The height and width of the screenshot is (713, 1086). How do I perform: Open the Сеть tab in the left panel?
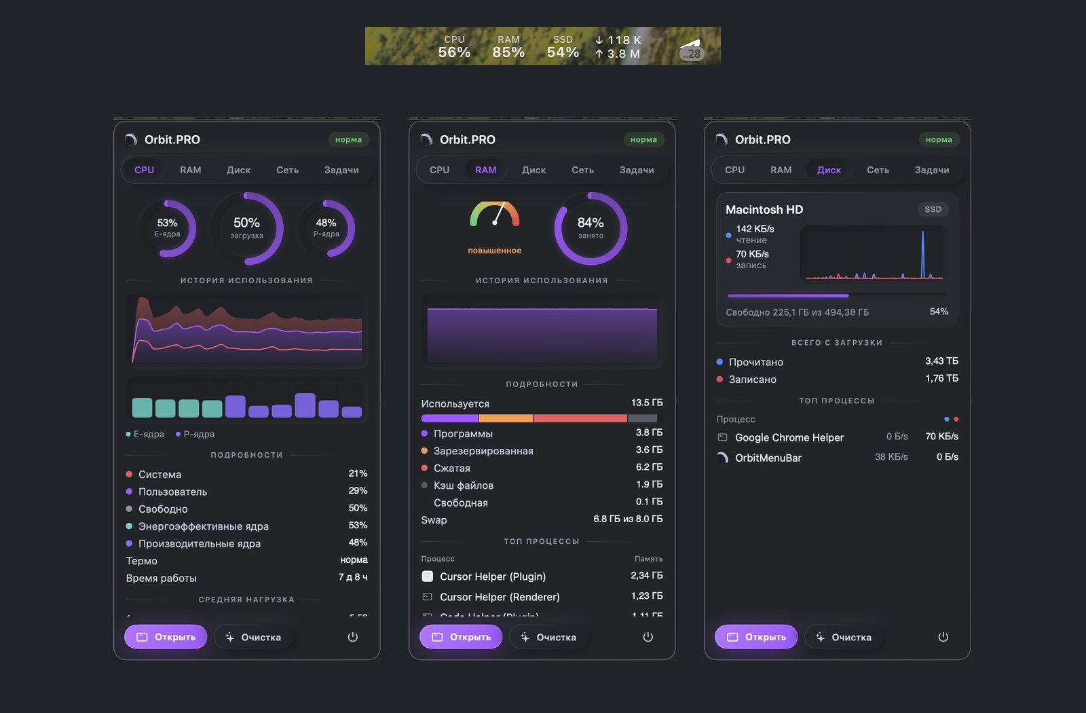coord(288,170)
